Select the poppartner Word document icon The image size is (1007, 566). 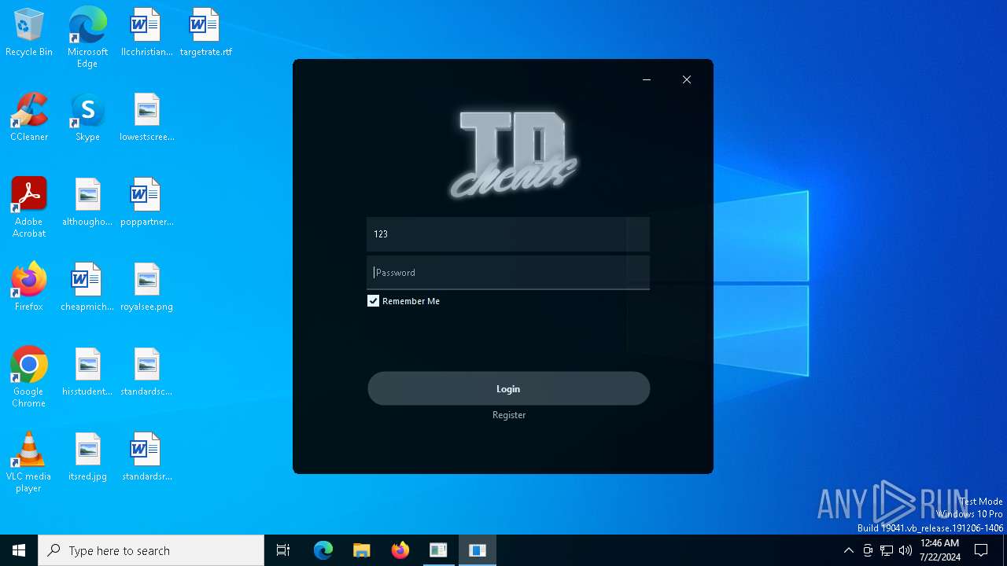point(146,203)
